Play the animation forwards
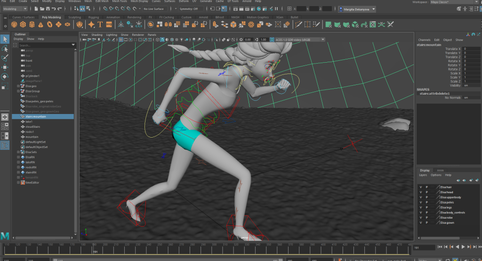This screenshot has height=261, width=482. pos(463,247)
